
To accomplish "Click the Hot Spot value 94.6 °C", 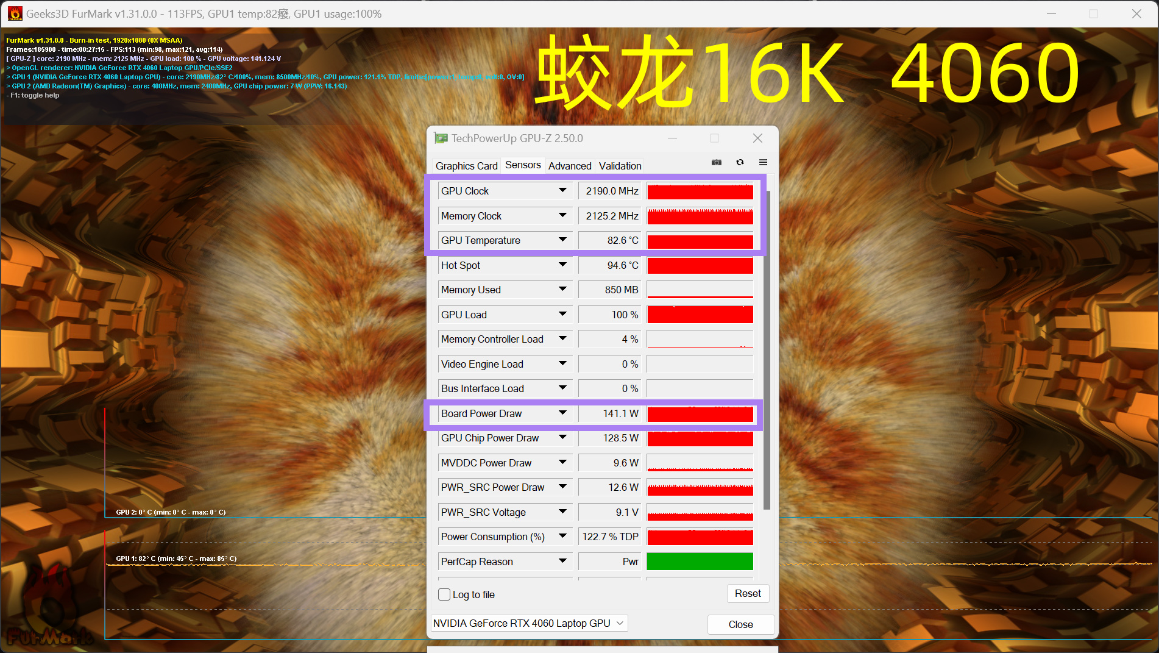I will click(x=609, y=265).
